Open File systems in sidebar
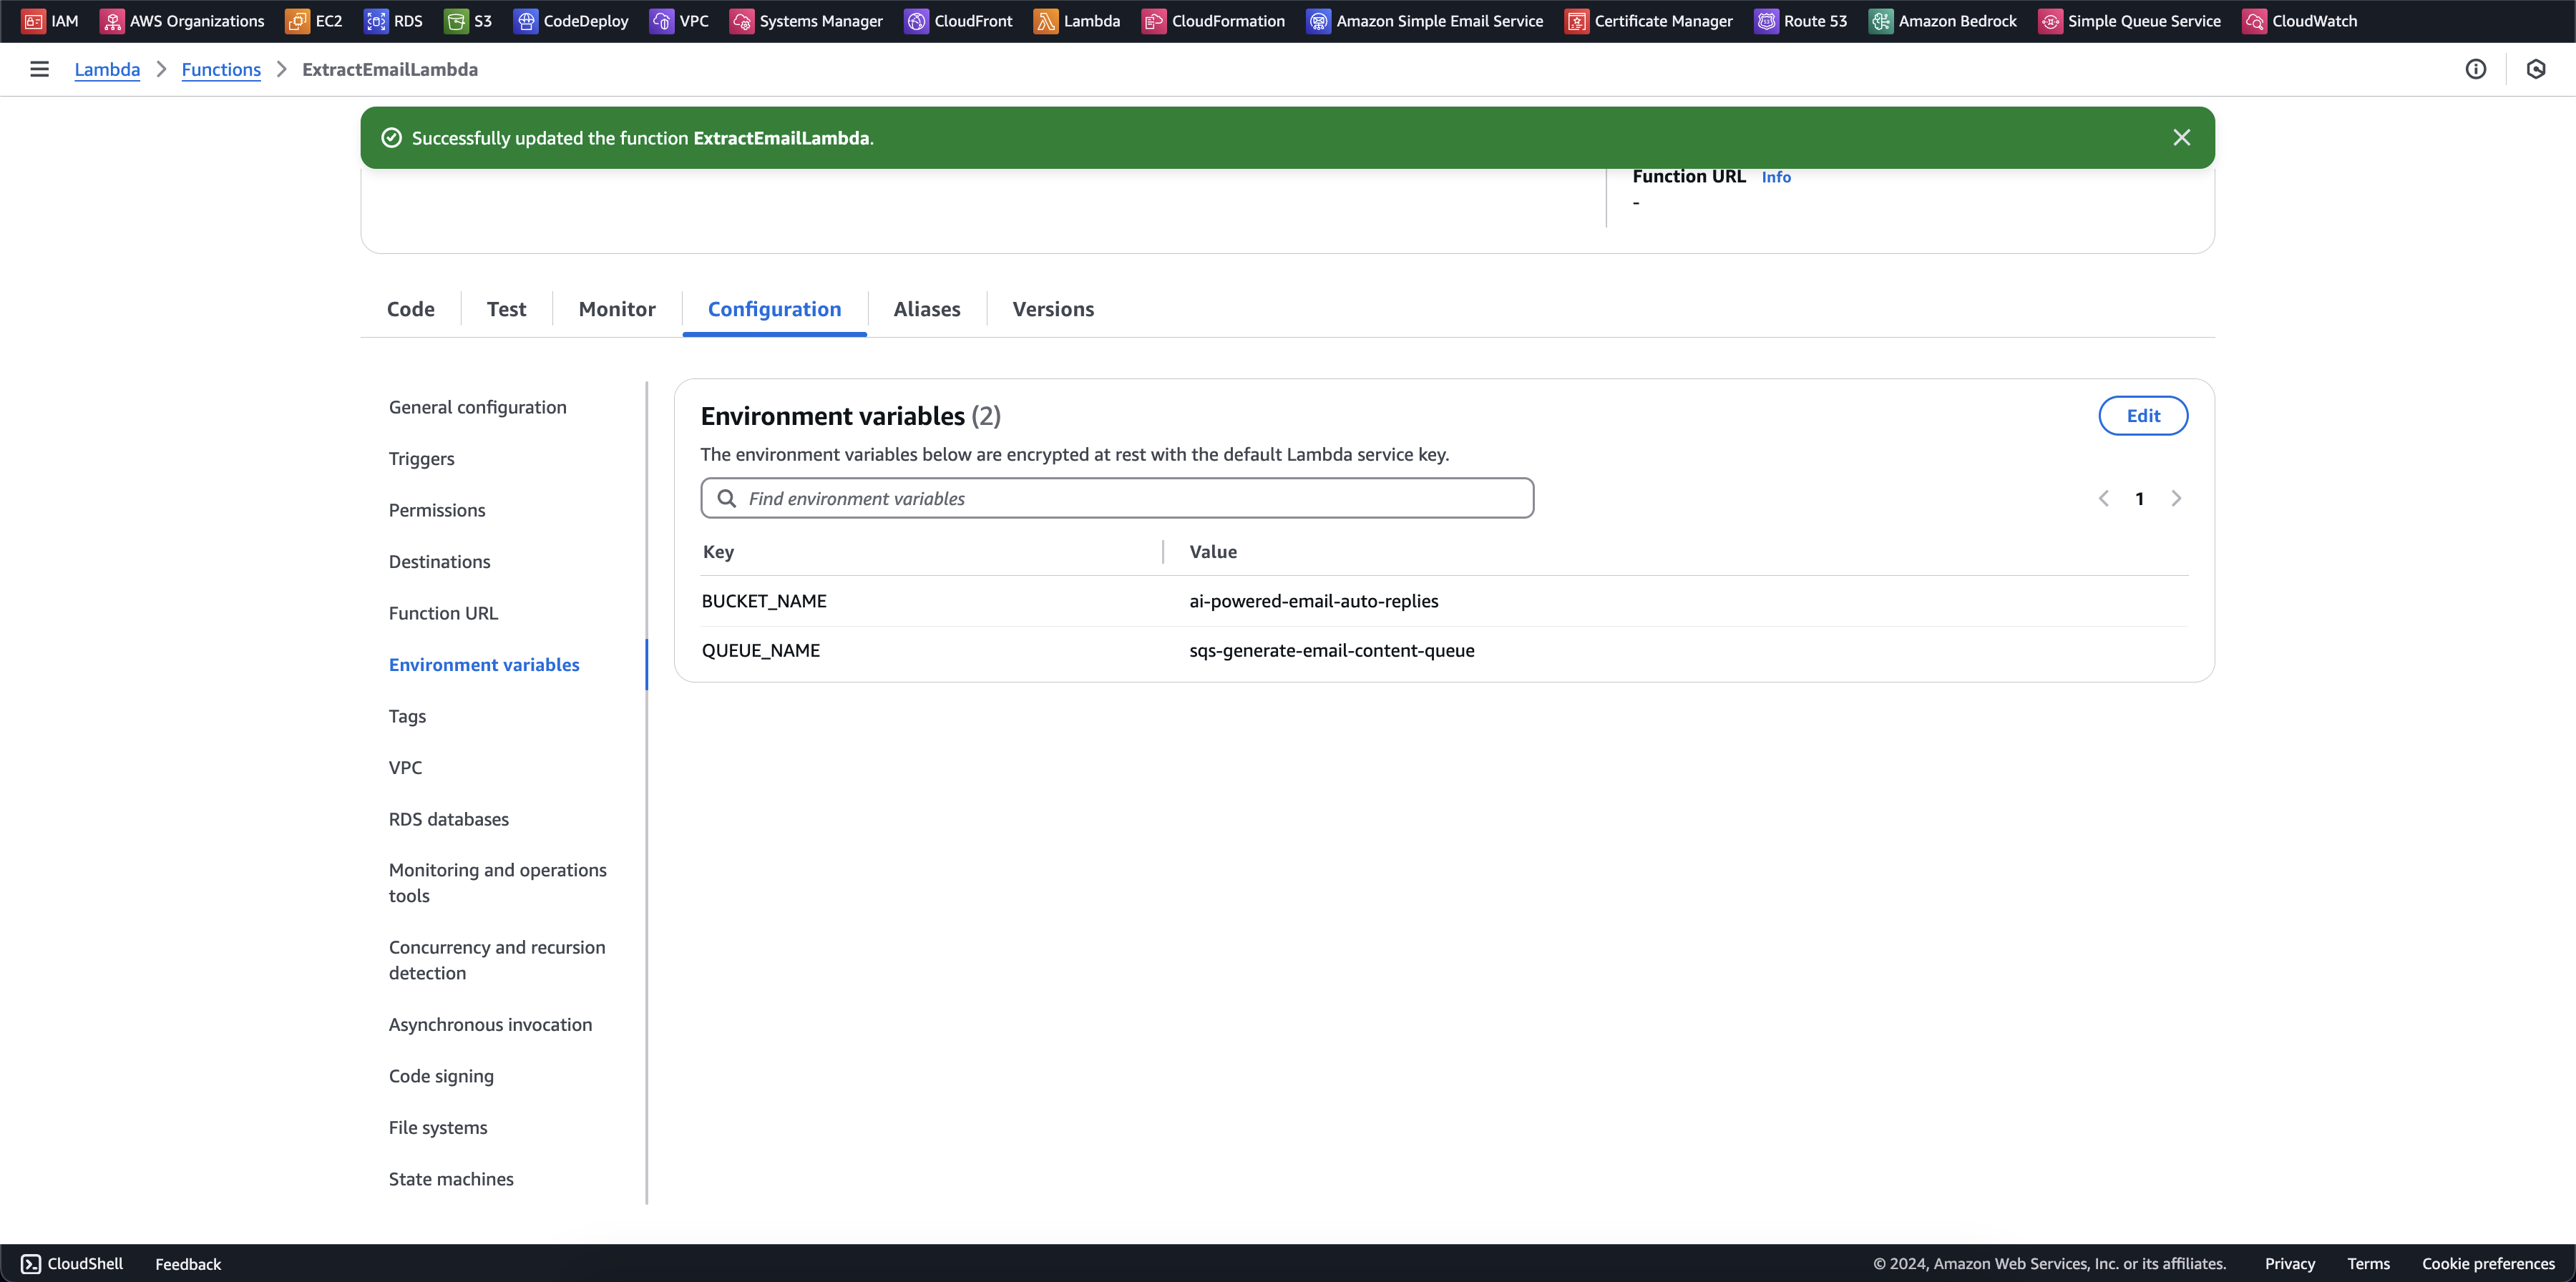 pos(438,1128)
